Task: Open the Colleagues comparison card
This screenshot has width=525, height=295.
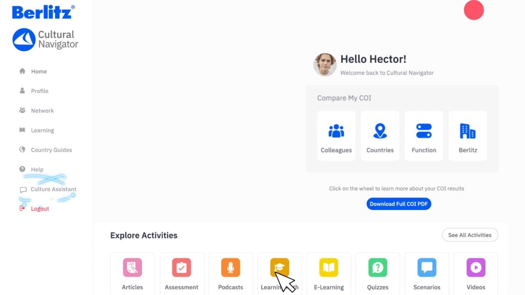Action: [x=336, y=136]
